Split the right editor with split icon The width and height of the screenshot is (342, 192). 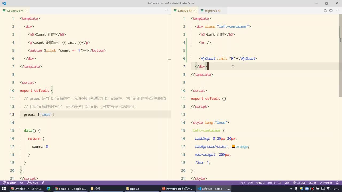(331, 11)
